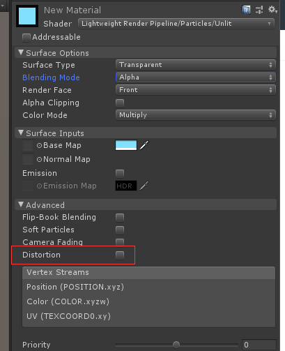Click the Emission Map eyedropper icon
The image size is (285, 351).
coord(144,186)
